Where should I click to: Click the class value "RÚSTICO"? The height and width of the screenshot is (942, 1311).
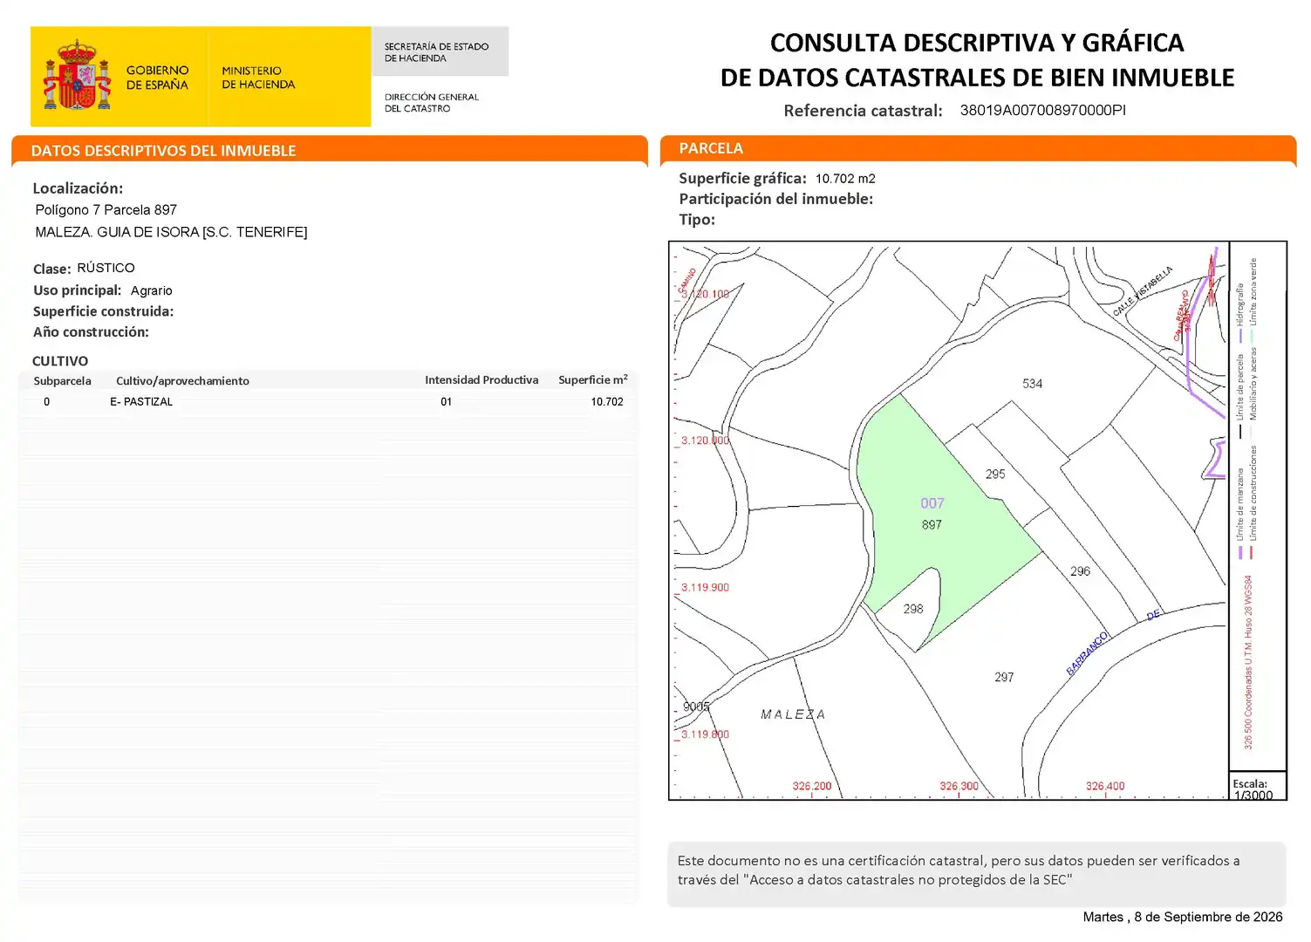pos(106,268)
